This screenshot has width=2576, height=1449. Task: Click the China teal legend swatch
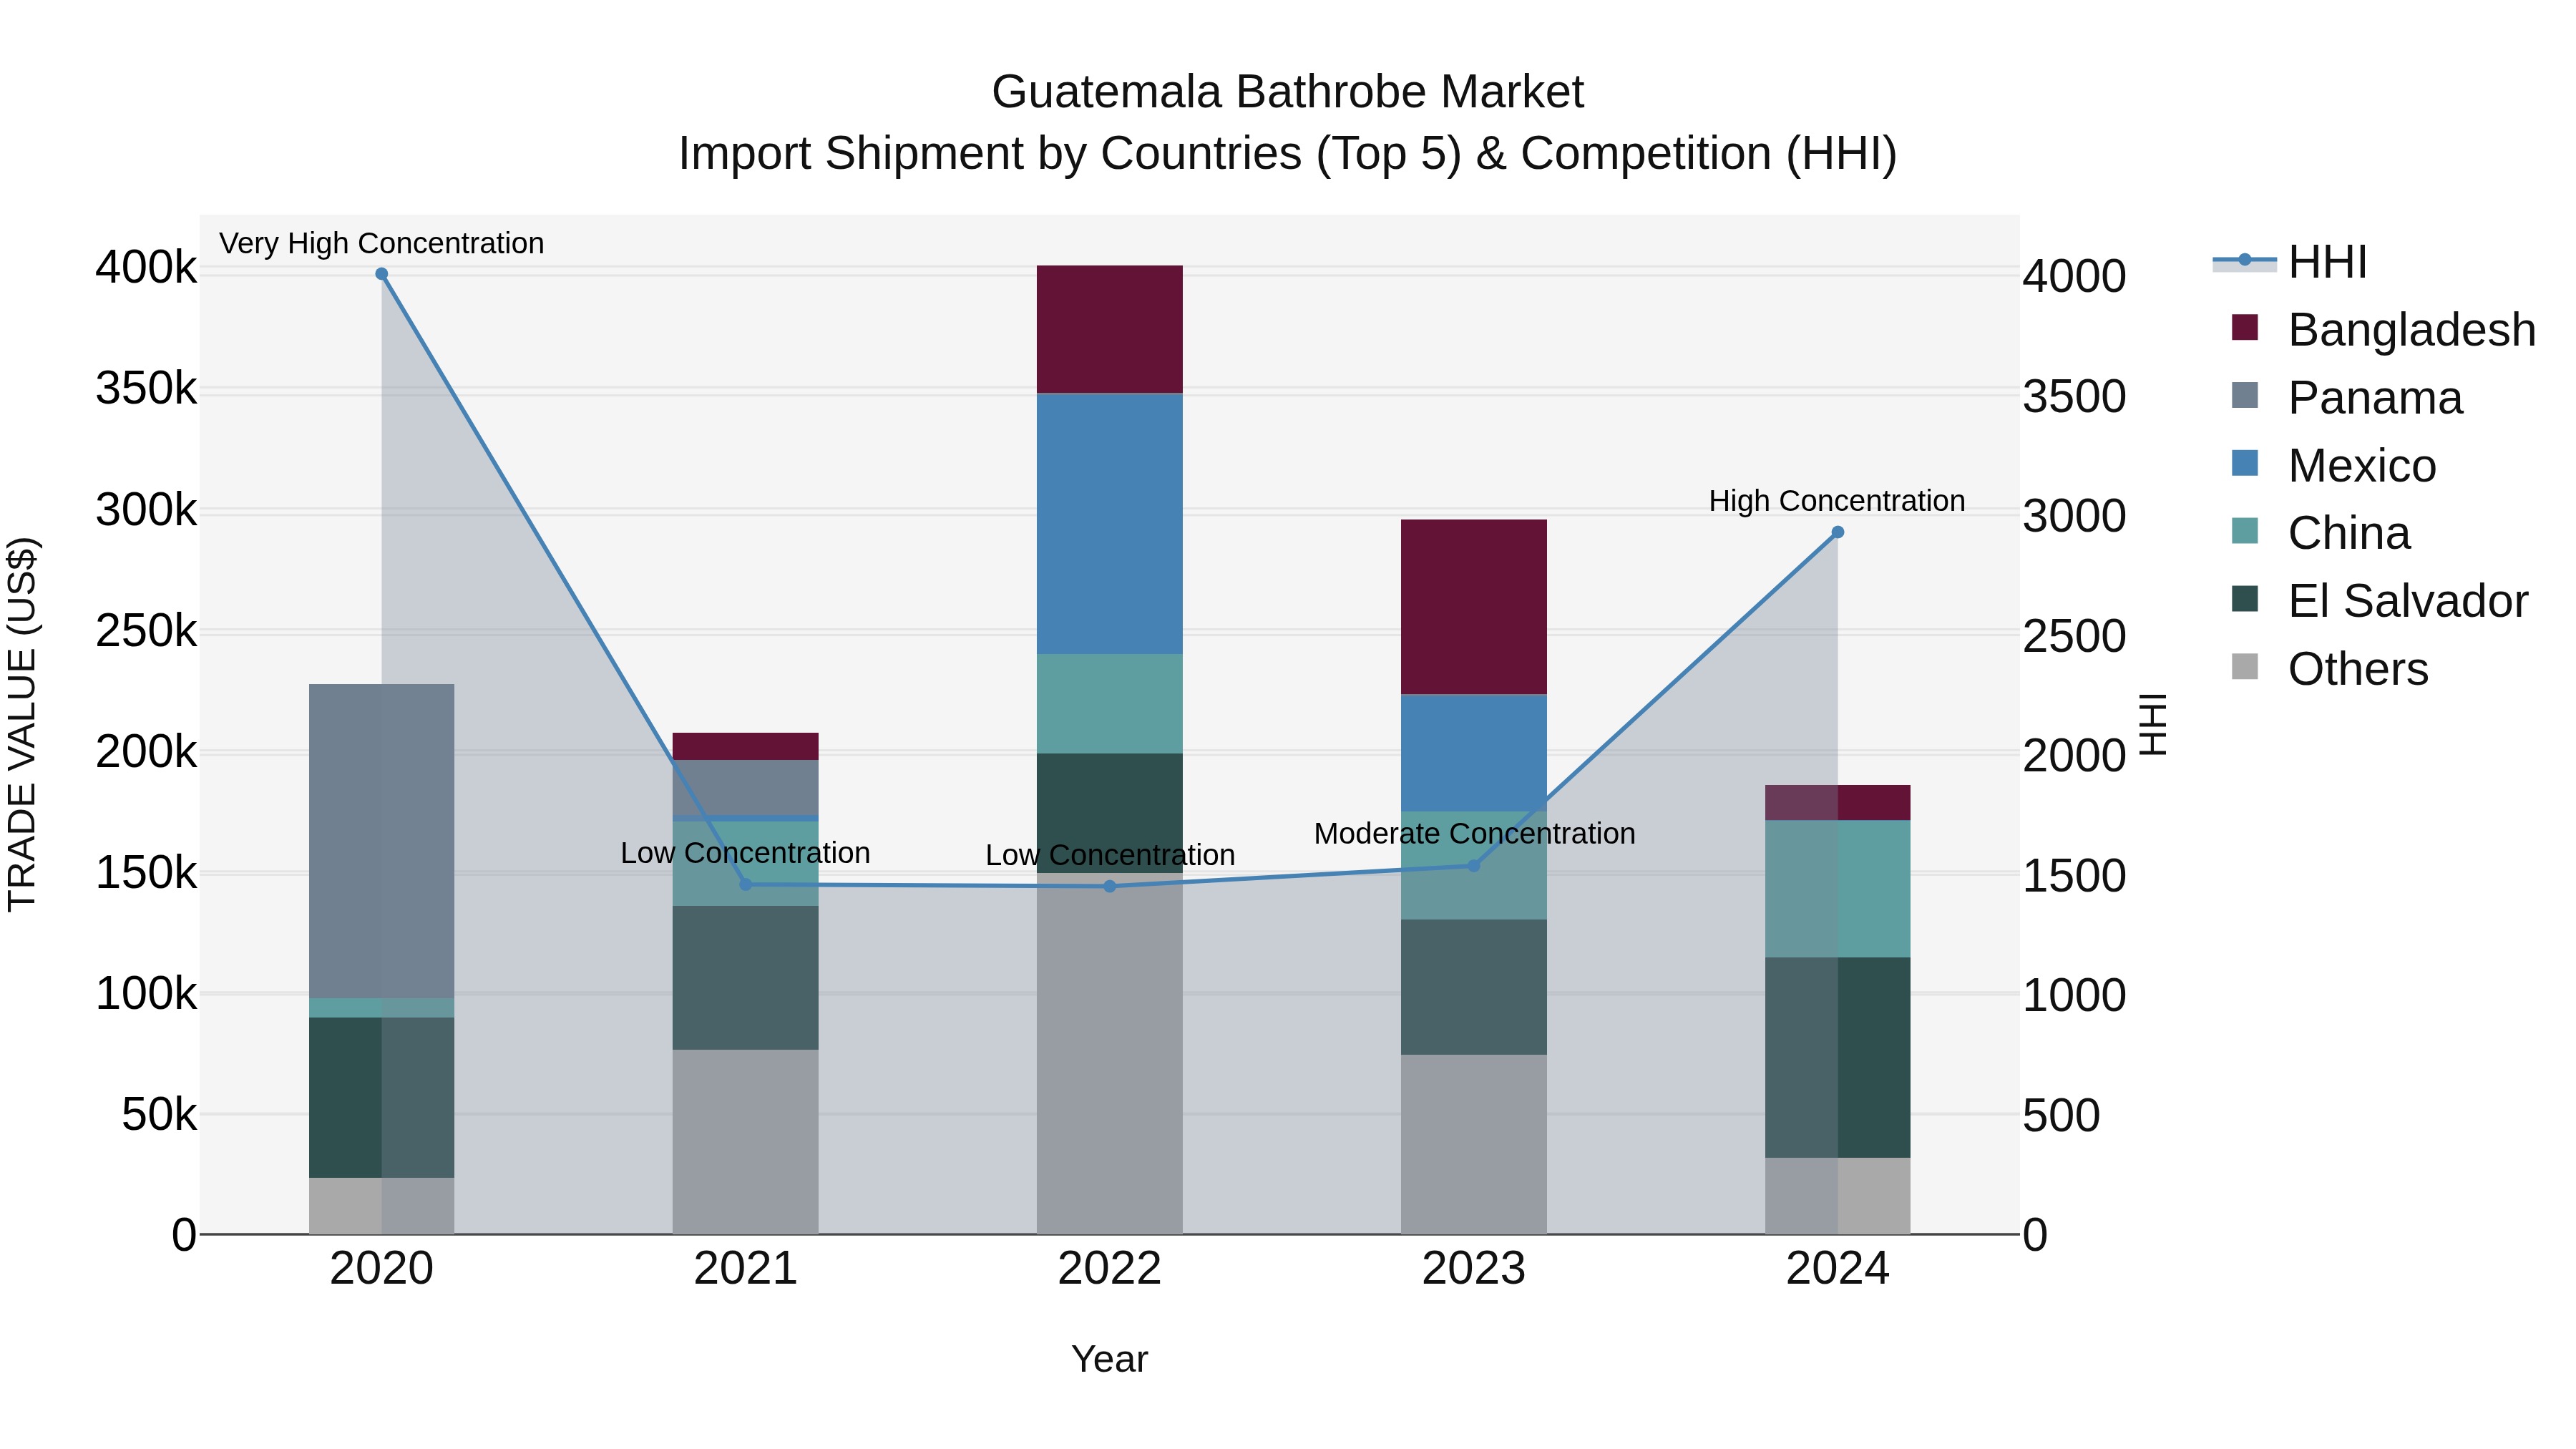(2244, 531)
